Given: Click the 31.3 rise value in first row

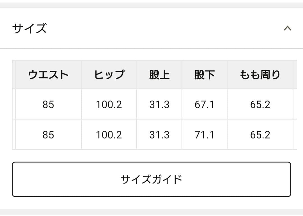Looking at the screenshot, I should (x=159, y=104).
